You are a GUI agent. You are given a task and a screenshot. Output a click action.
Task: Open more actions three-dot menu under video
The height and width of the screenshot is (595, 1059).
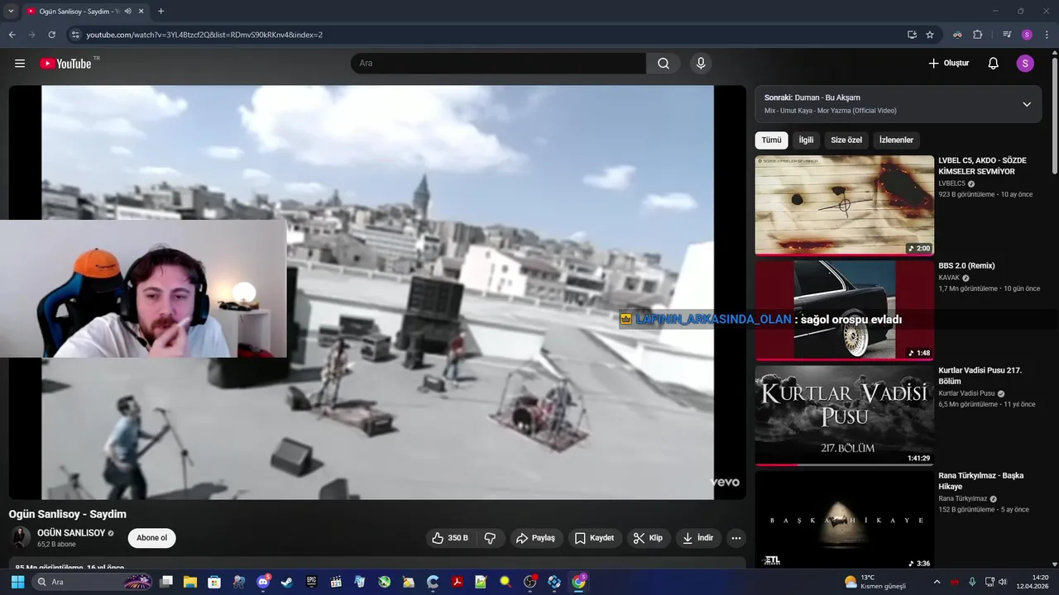pyautogui.click(x=736, y=538)
